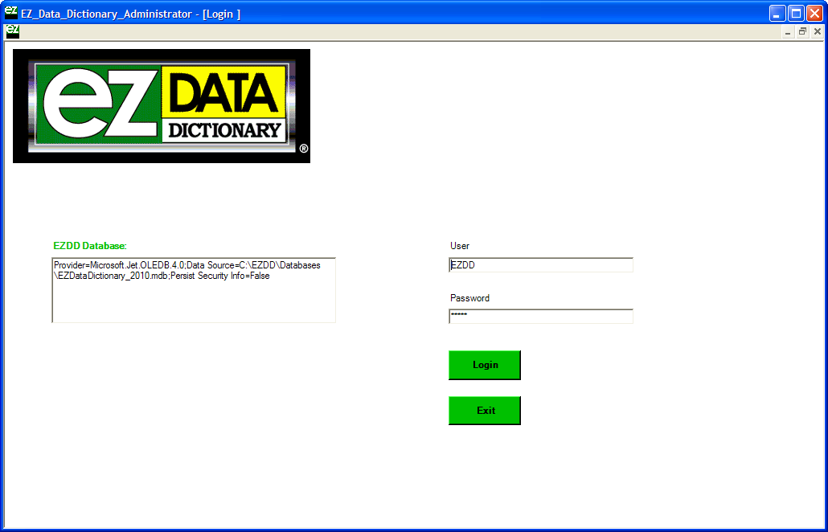Click the "Password" label text
The height and width of the screenshot is (532, 828).
tap(469, 298)
